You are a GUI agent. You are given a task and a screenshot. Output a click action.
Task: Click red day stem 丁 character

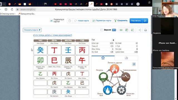54,50
